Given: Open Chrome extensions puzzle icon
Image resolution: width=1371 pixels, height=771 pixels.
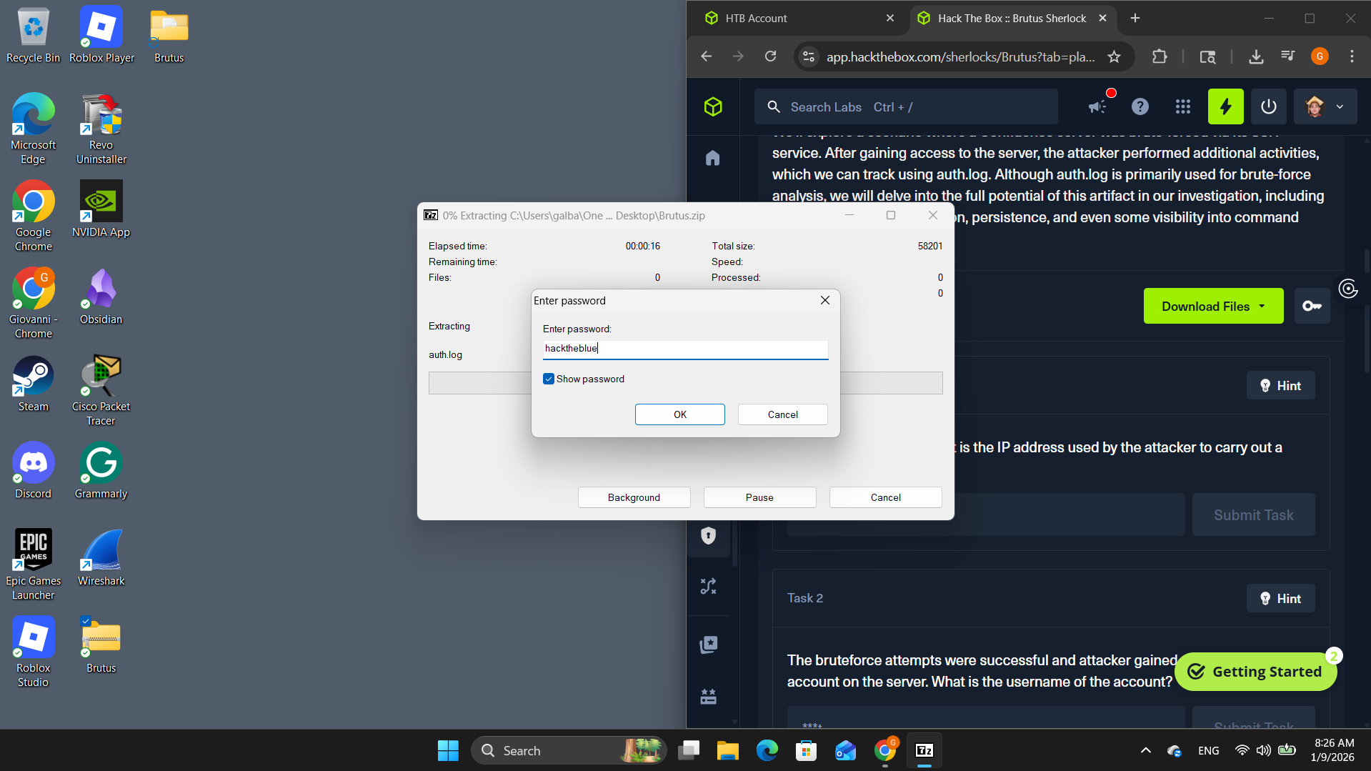Looking at the screenshot, I should pyautogui.click(x=1160, y=57).
